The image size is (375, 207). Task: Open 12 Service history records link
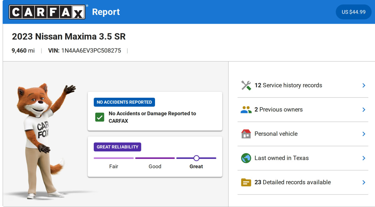(288, 86)
